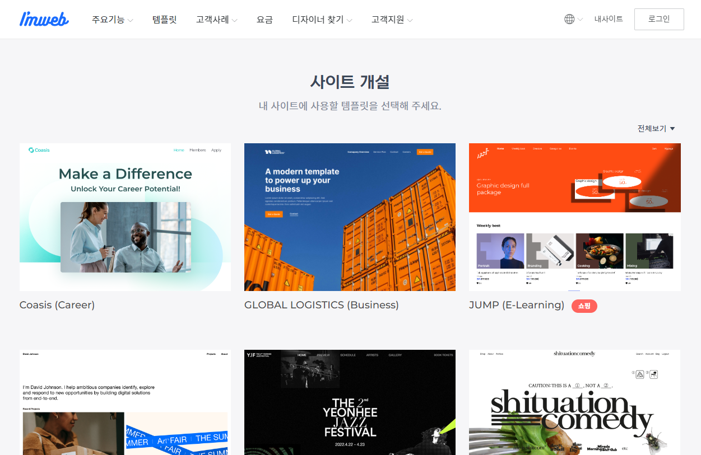Click the 쇼핑 badge next to JUMP
The width and height of the screenshot is (701, 455).
coord(584,306)
